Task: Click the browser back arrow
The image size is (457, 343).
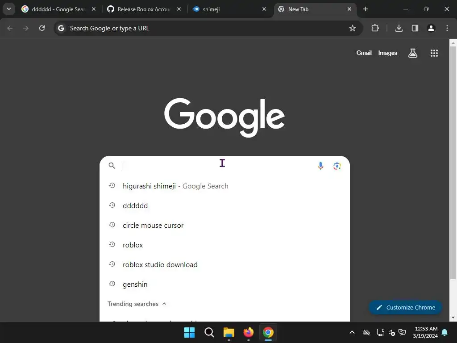Action: 10,28
